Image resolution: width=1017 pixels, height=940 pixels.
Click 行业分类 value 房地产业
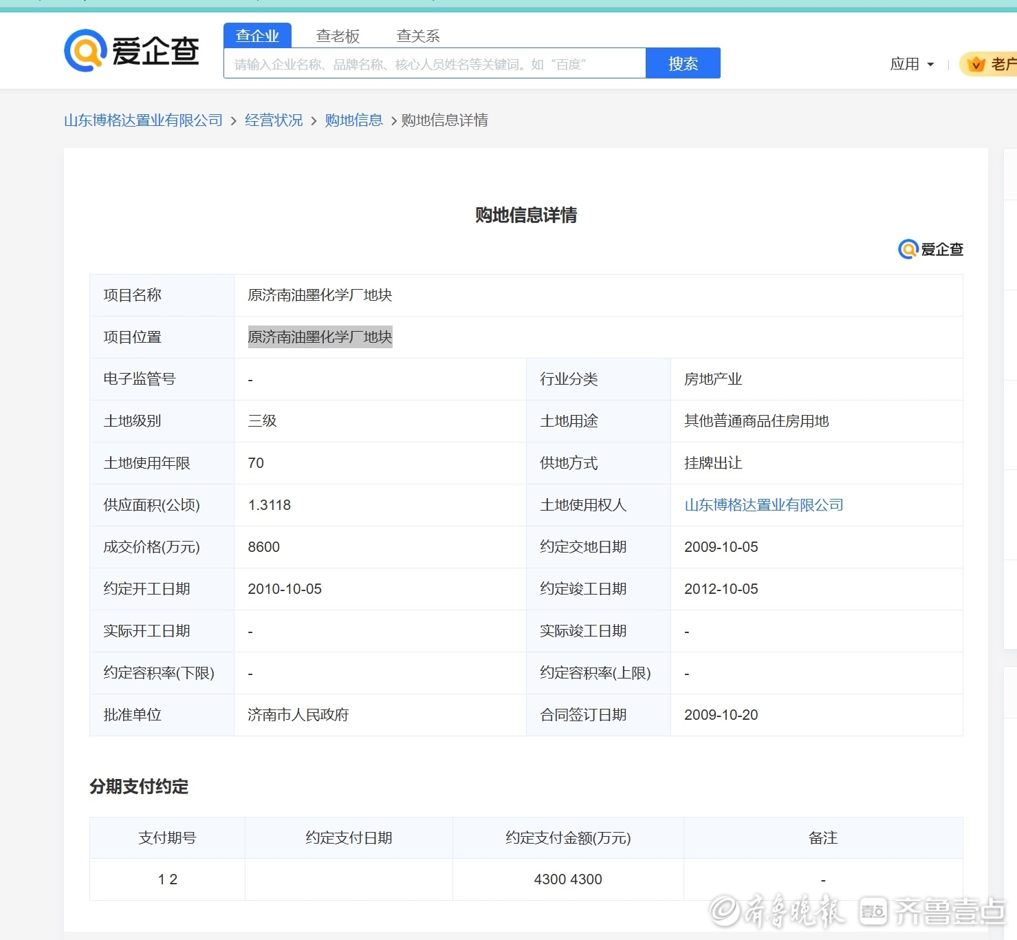713,379
